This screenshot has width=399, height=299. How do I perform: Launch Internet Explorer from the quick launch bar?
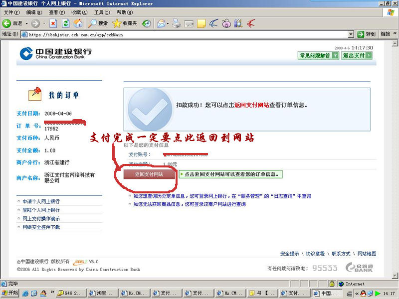pyautogui.click(x=25, y=293)
